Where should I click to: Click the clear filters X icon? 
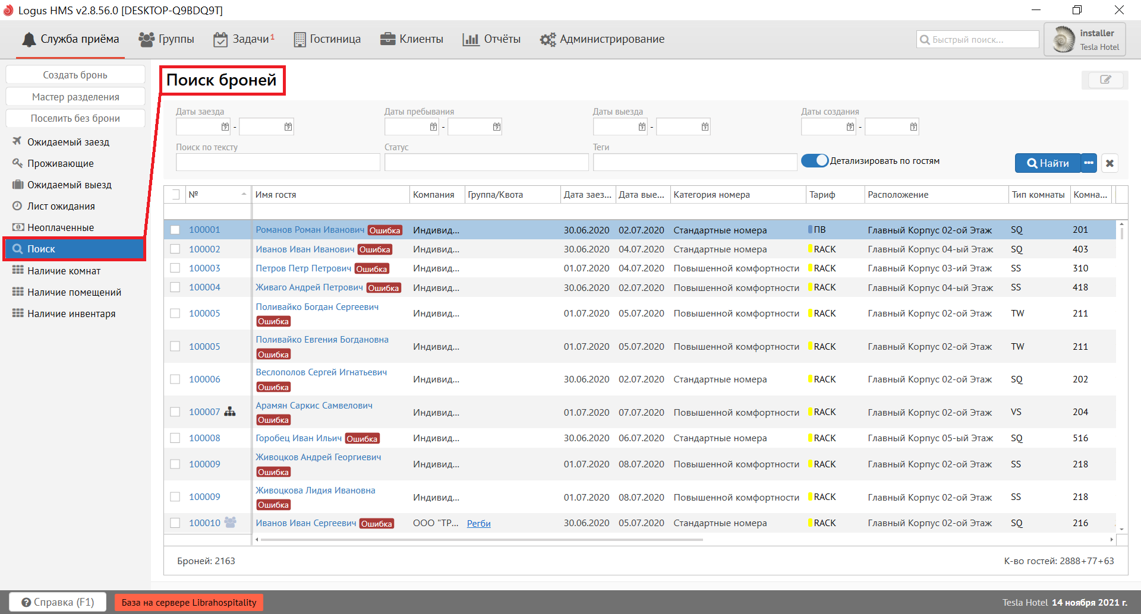pos(1110,163)
